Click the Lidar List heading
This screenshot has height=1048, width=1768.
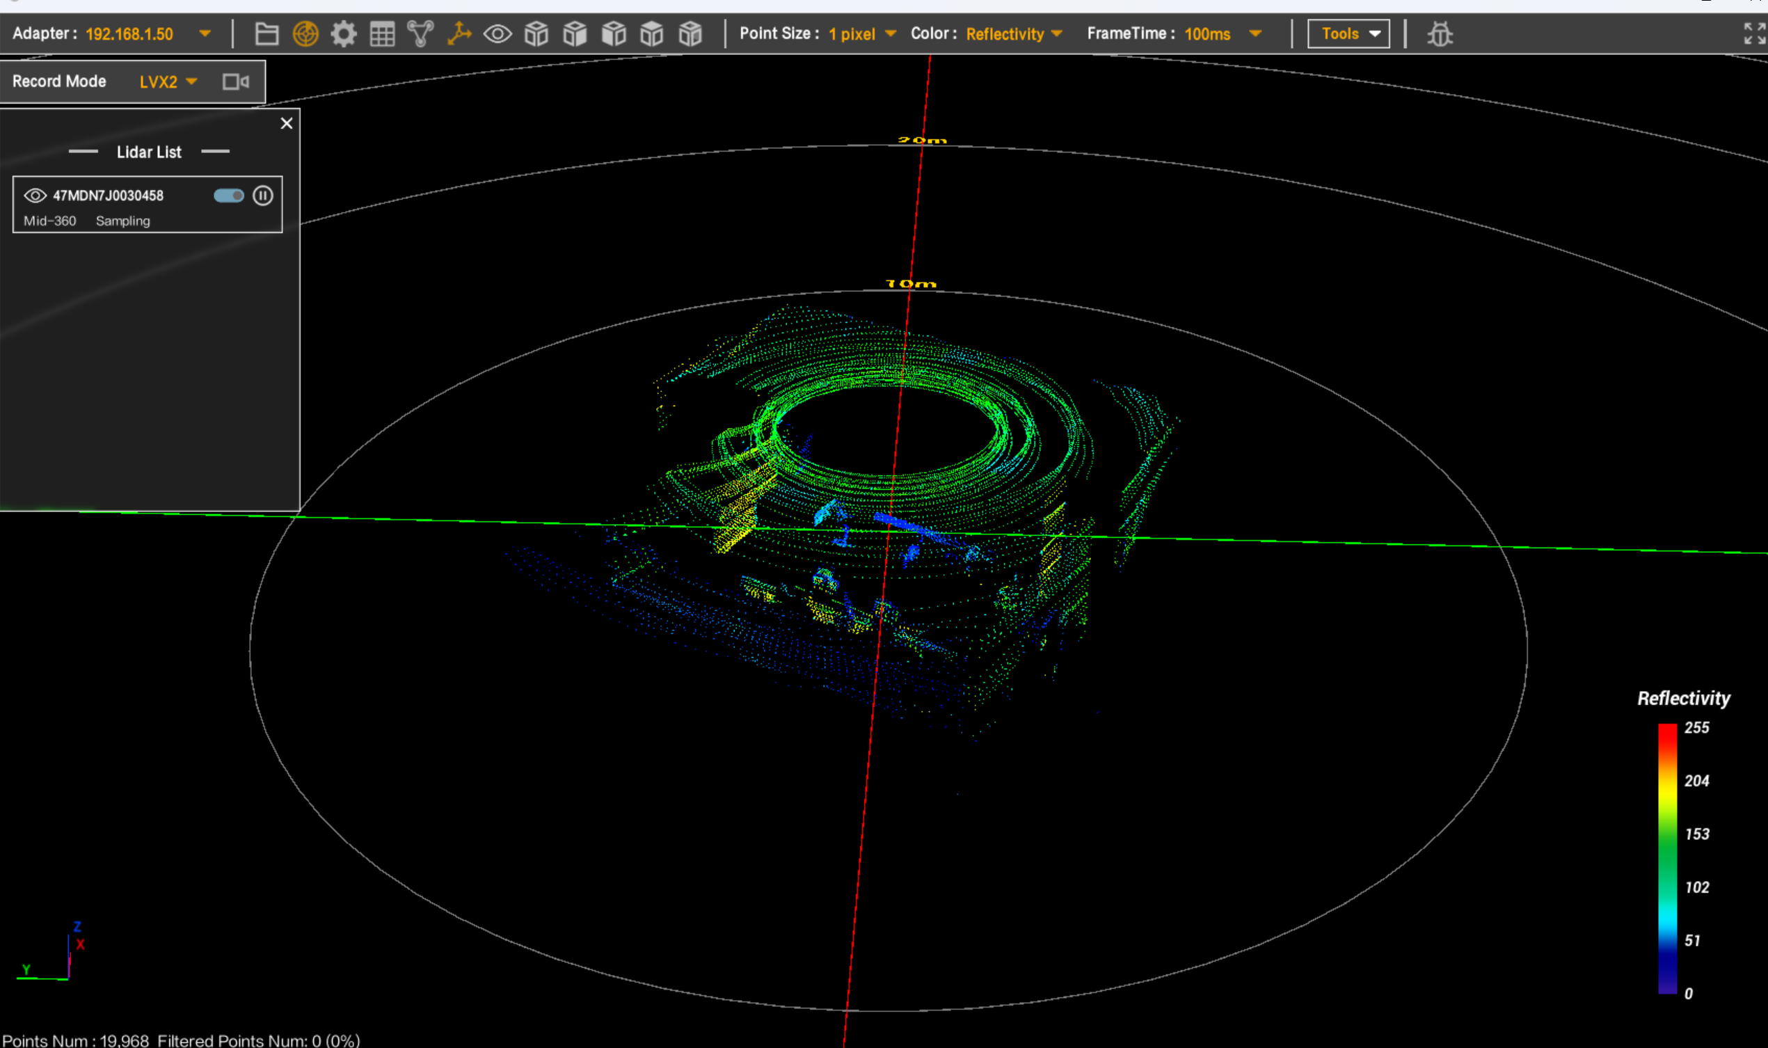[x=149, y=152]
